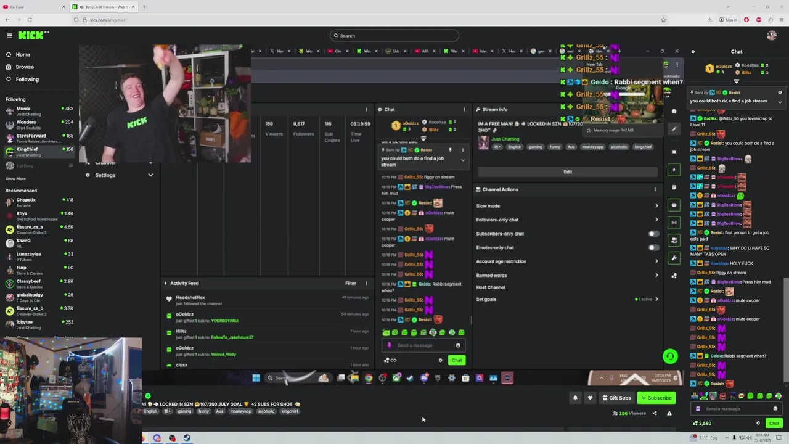789x444 pixels.
Task: Click the Kick logo
Action: click(32, 36)
